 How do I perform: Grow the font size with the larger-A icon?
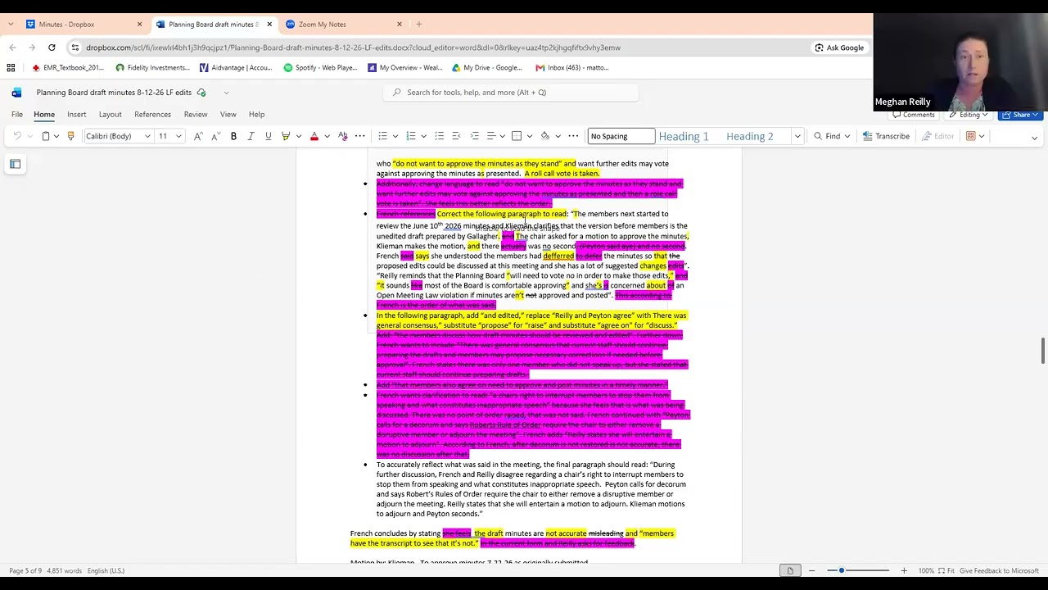point(198,136)
